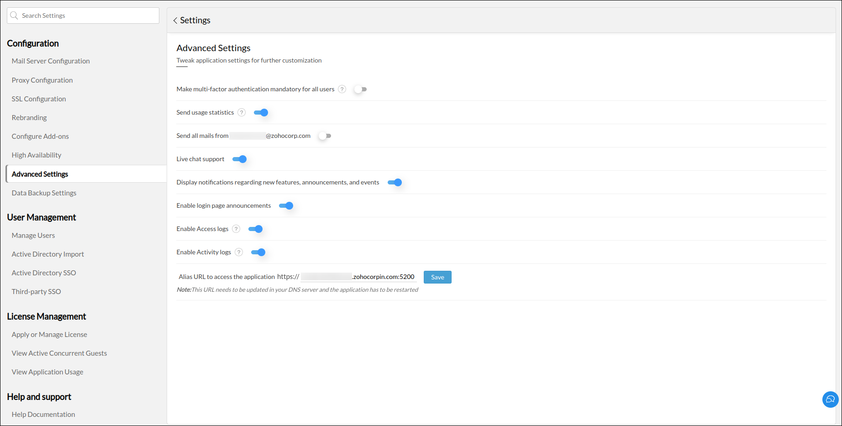This screenshot has width=842, height=426.
Task: Click help icon beside Enable Activity logs
Action: pos(239,252)
